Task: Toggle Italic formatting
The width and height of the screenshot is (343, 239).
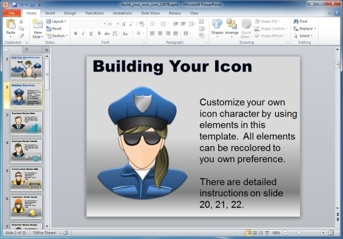Action: pos(83,34)
